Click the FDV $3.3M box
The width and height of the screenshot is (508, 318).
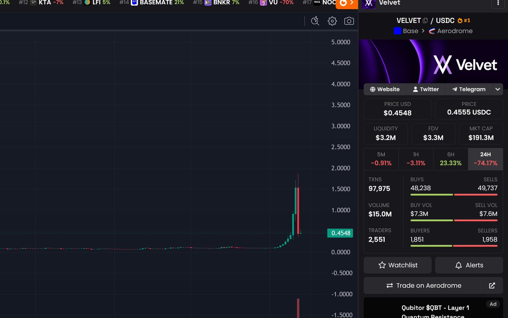coord(433,134)
